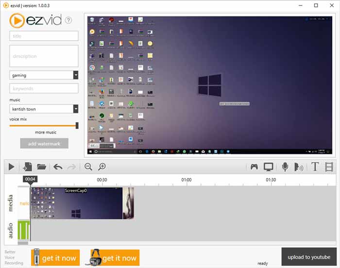Add a new project with the document icon
Screen dimensions: 340x268
coord(28,167)
